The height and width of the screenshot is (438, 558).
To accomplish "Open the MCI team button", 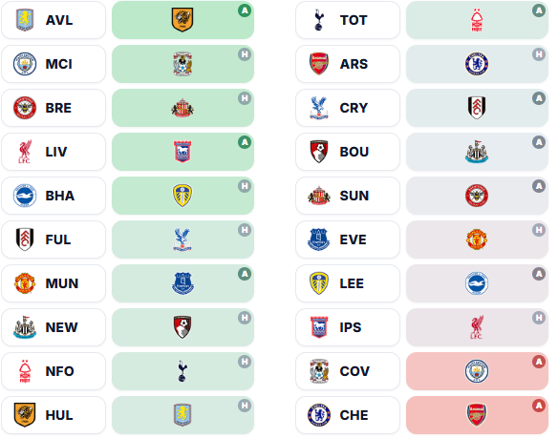I will pos(54,64).
